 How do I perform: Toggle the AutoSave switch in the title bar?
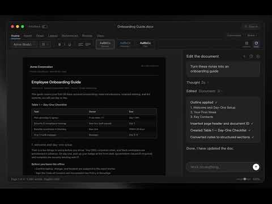[x=44, y=27]
